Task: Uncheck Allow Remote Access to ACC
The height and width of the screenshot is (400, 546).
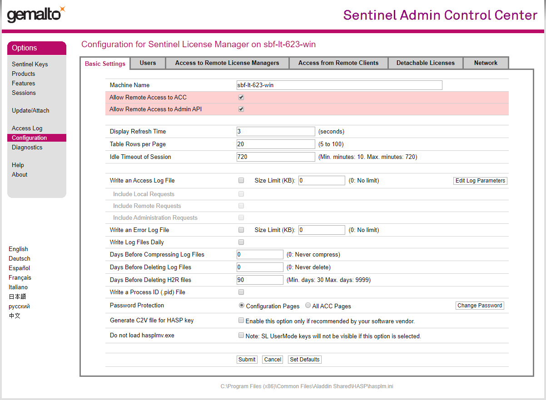Action: 241,97
